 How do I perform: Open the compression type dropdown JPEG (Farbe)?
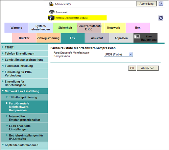pyautogui.click(x=118, y=54)
